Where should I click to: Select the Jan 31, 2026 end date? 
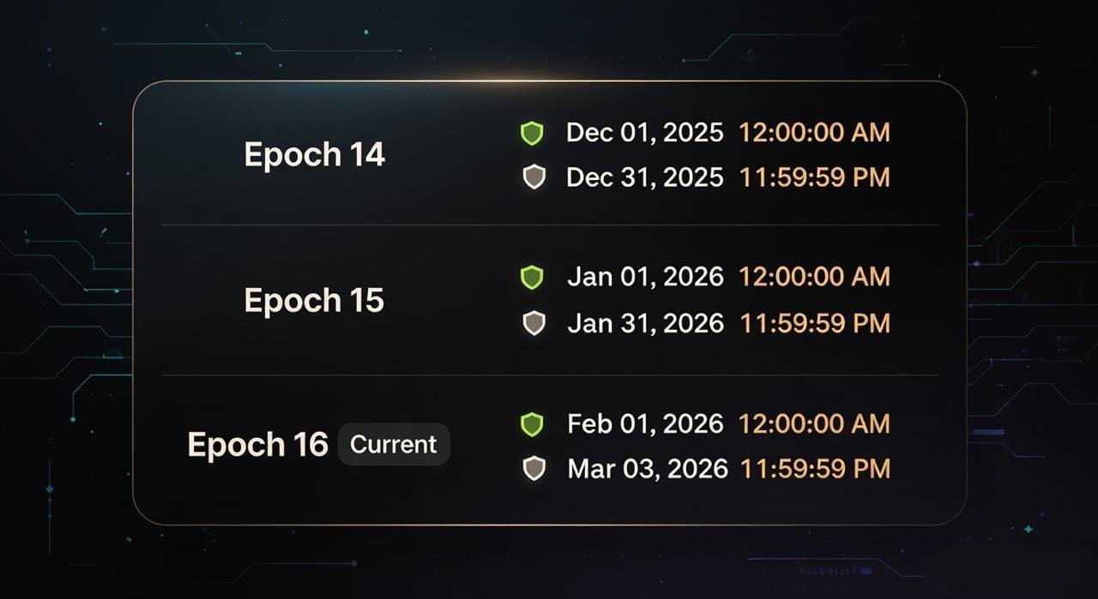coord(645,323)
